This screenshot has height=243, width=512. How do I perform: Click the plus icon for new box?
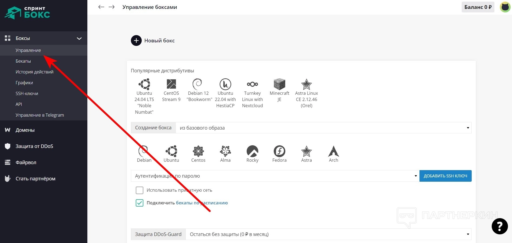[136, 41]
